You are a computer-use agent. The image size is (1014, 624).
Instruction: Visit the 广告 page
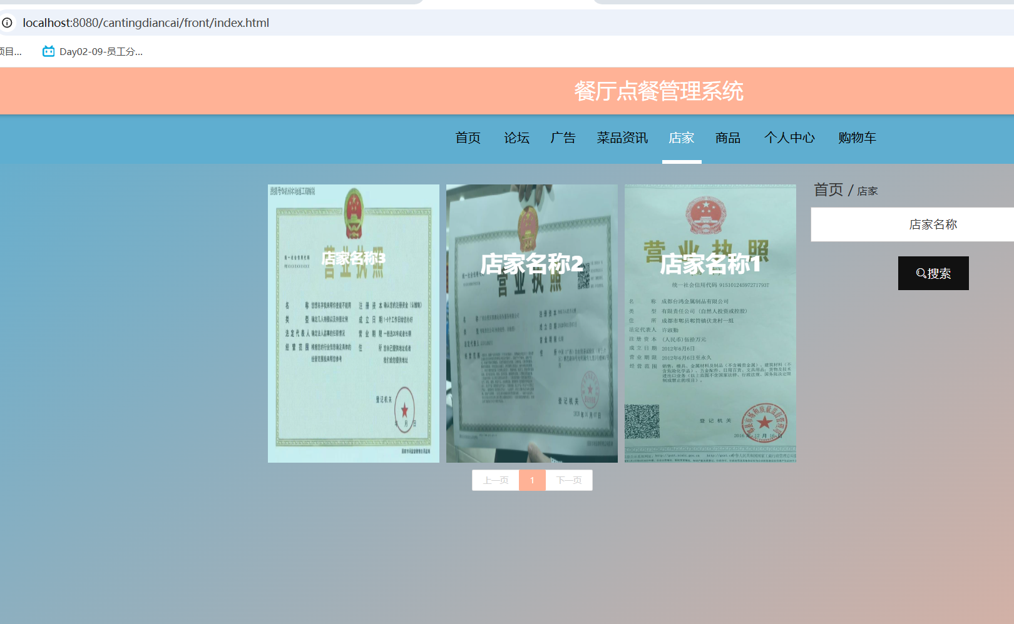point(563,138)
